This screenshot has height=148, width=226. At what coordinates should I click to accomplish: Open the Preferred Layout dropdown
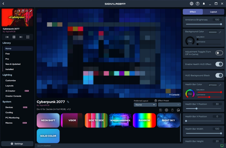click(145, 105)
